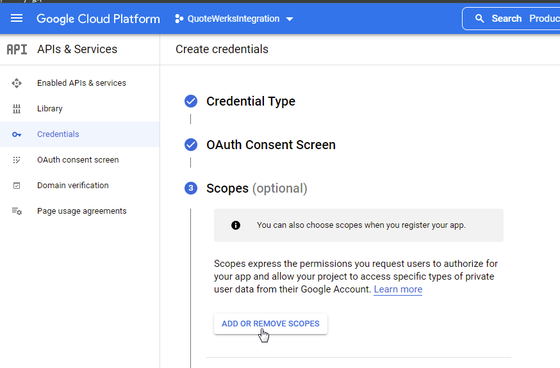560x368 pixels.
Task: Expand the completed Credential Type step
Action: coord(251,101)
